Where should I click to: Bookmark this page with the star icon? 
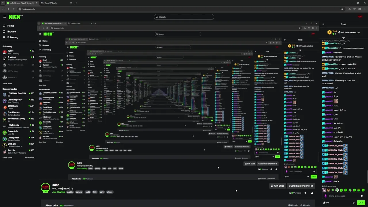[342, 9]
